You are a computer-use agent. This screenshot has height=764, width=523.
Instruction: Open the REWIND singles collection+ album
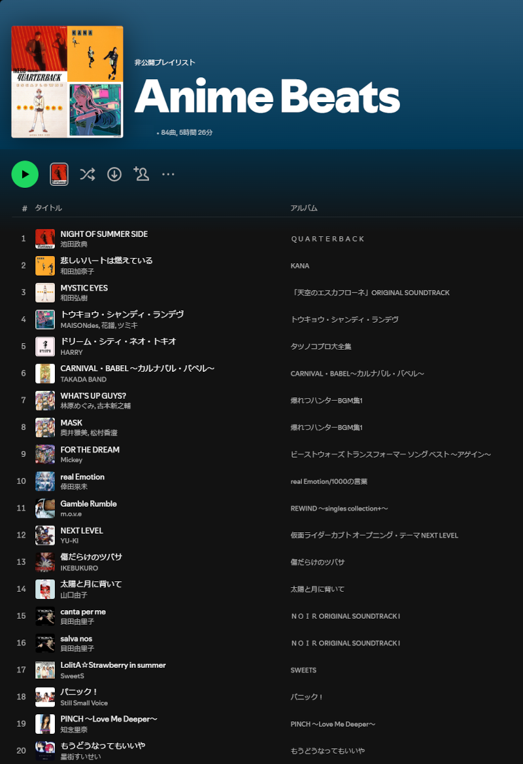339,508
